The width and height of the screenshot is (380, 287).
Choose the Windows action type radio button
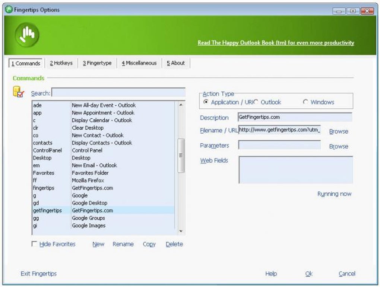tap(305, 102)
